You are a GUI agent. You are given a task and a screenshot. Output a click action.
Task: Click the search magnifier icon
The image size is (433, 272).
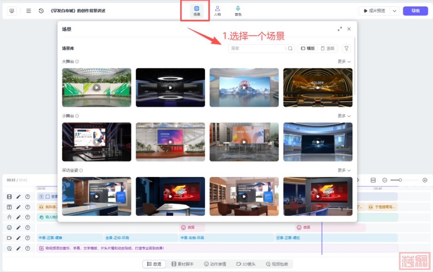[290, 48]
